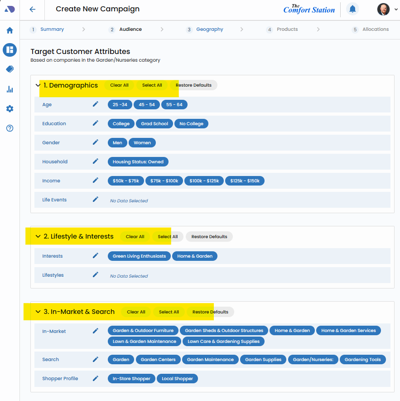The height and width of the screenshot is (401, 400).
Task: Open the notifications bell
Action: point(352,9)
